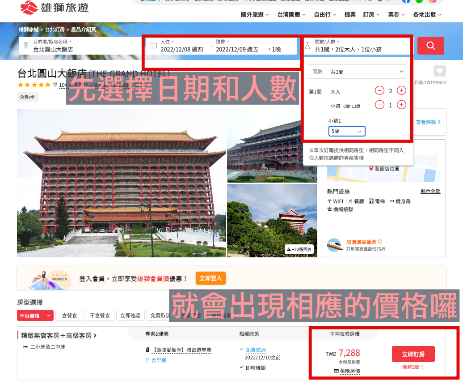Click the 雄獅旅遊 lion logo

click(x=54, y=8)
